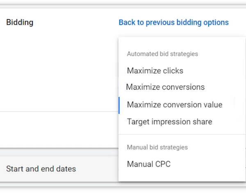
Task: Choose Maximize conversions from the list
Action: [x=165, y=87]
